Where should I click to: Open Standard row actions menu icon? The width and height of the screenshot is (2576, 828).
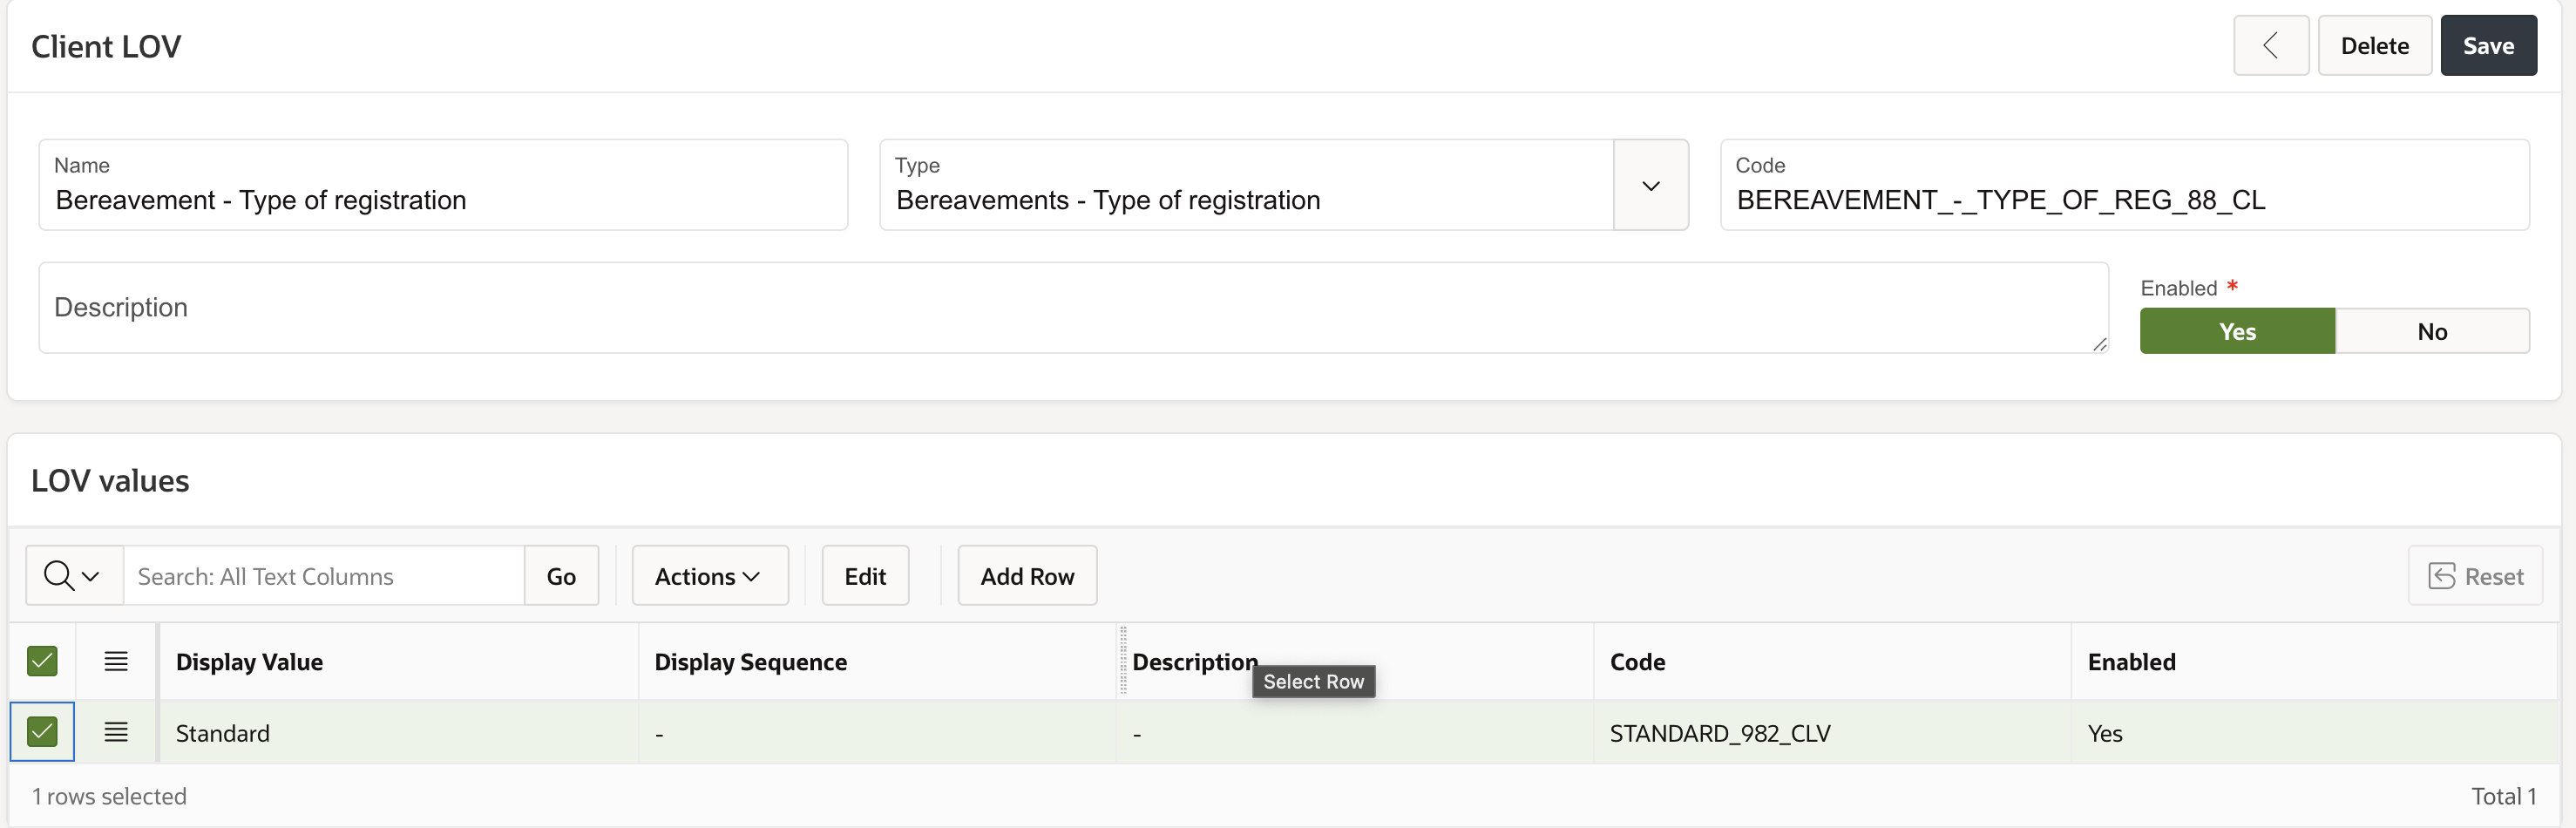116,733
